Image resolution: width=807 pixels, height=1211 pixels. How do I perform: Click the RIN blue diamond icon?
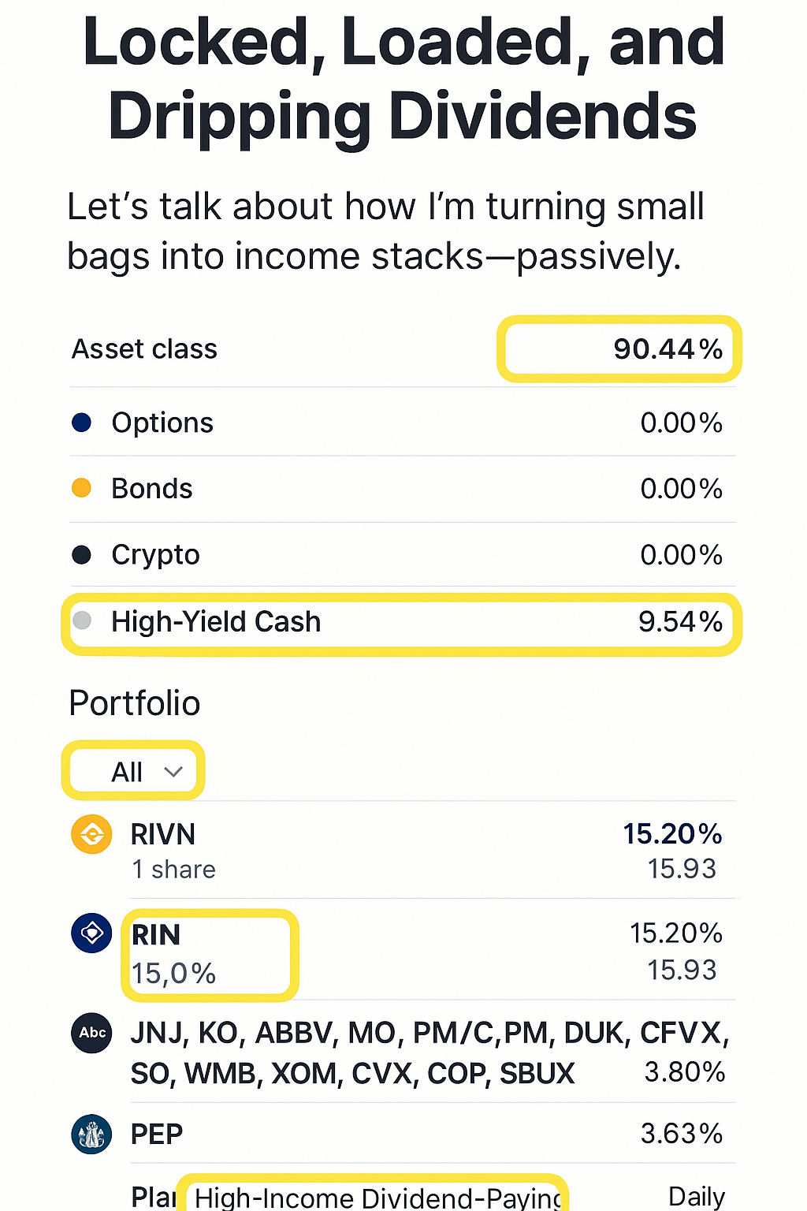pos(91,933)
